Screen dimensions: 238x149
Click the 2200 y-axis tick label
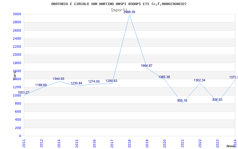(17, 46)
